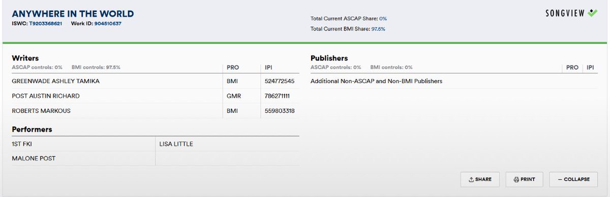Click the writers table IPI column header
Viewport: 610px width, 197px height.
point(269,67)
